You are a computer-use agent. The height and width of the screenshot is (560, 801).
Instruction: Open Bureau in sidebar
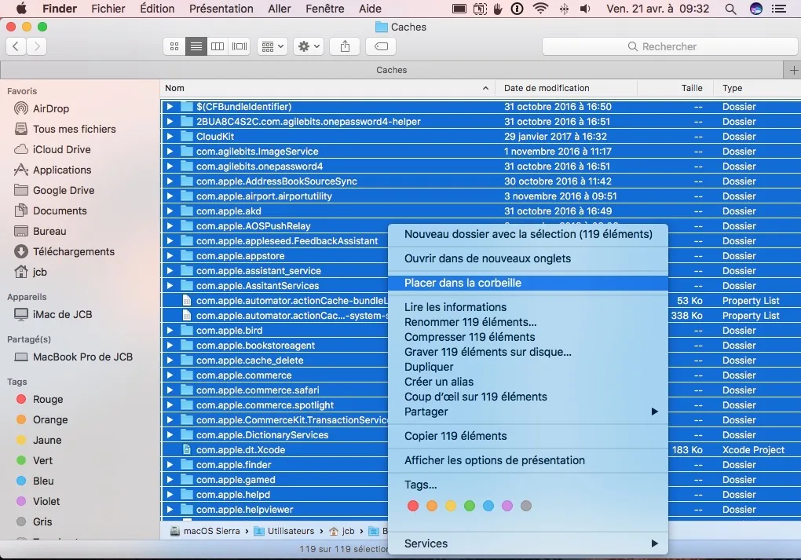[40, 231]
